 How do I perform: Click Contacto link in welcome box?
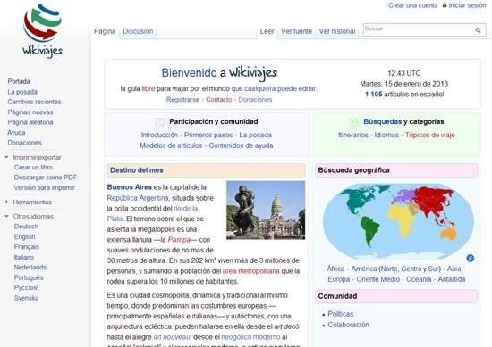click(218, 100)
